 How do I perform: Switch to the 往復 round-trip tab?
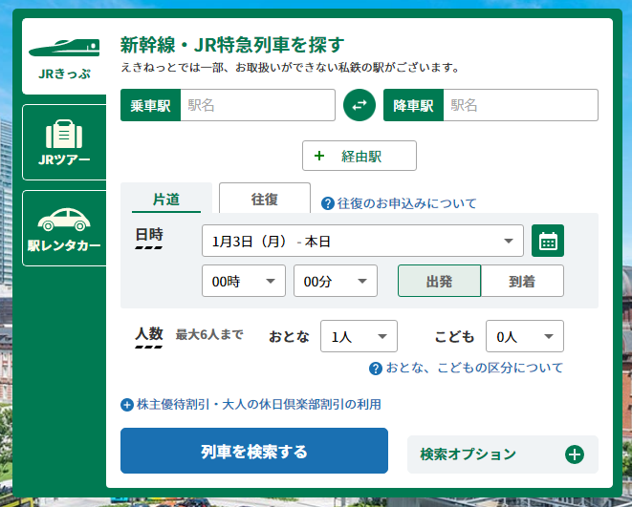click(265, 199)
